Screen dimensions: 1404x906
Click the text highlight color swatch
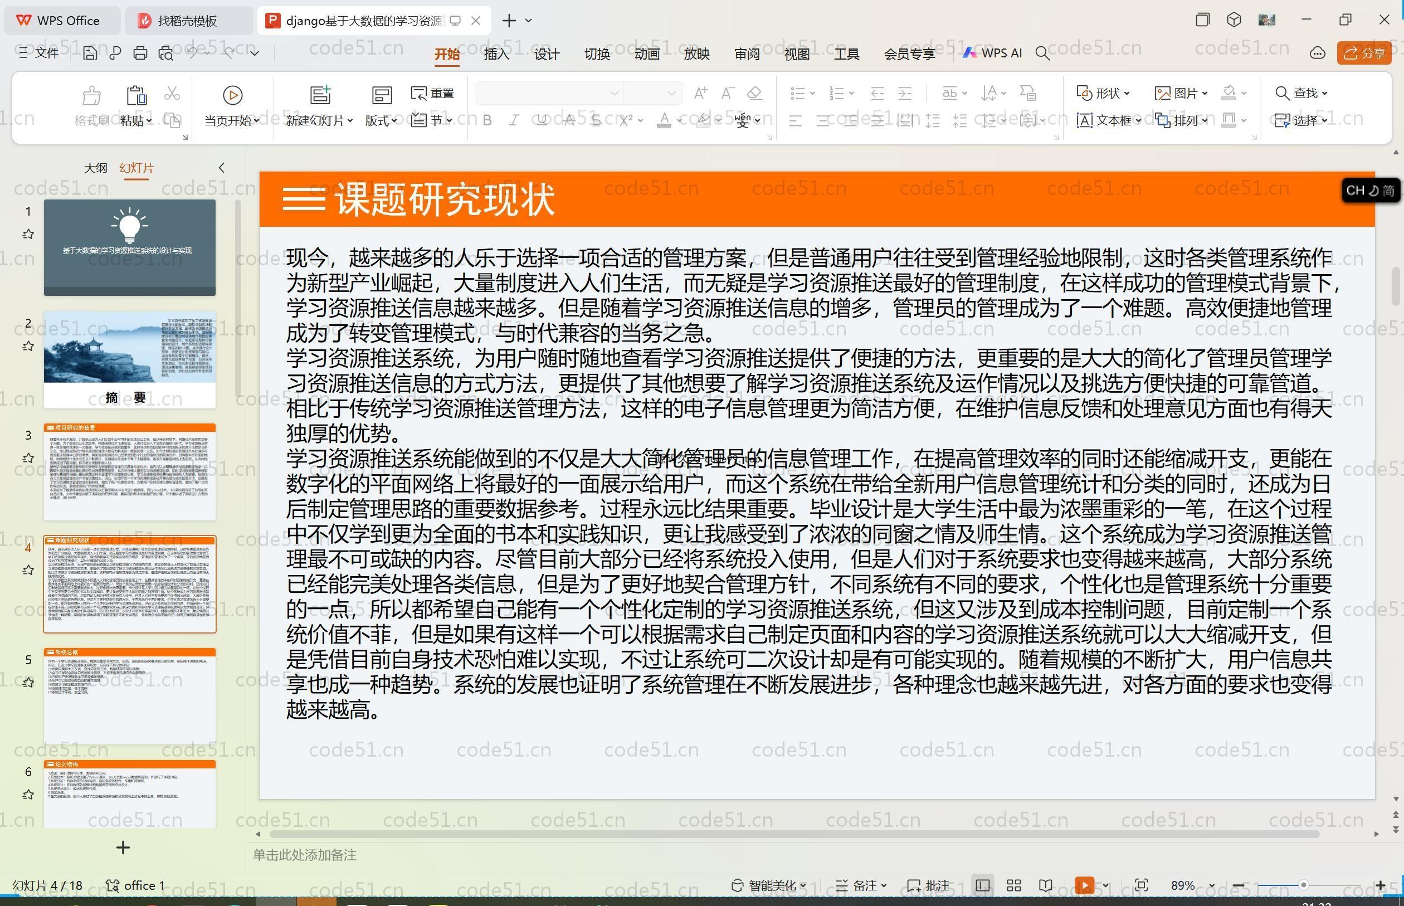coord(703,120)
